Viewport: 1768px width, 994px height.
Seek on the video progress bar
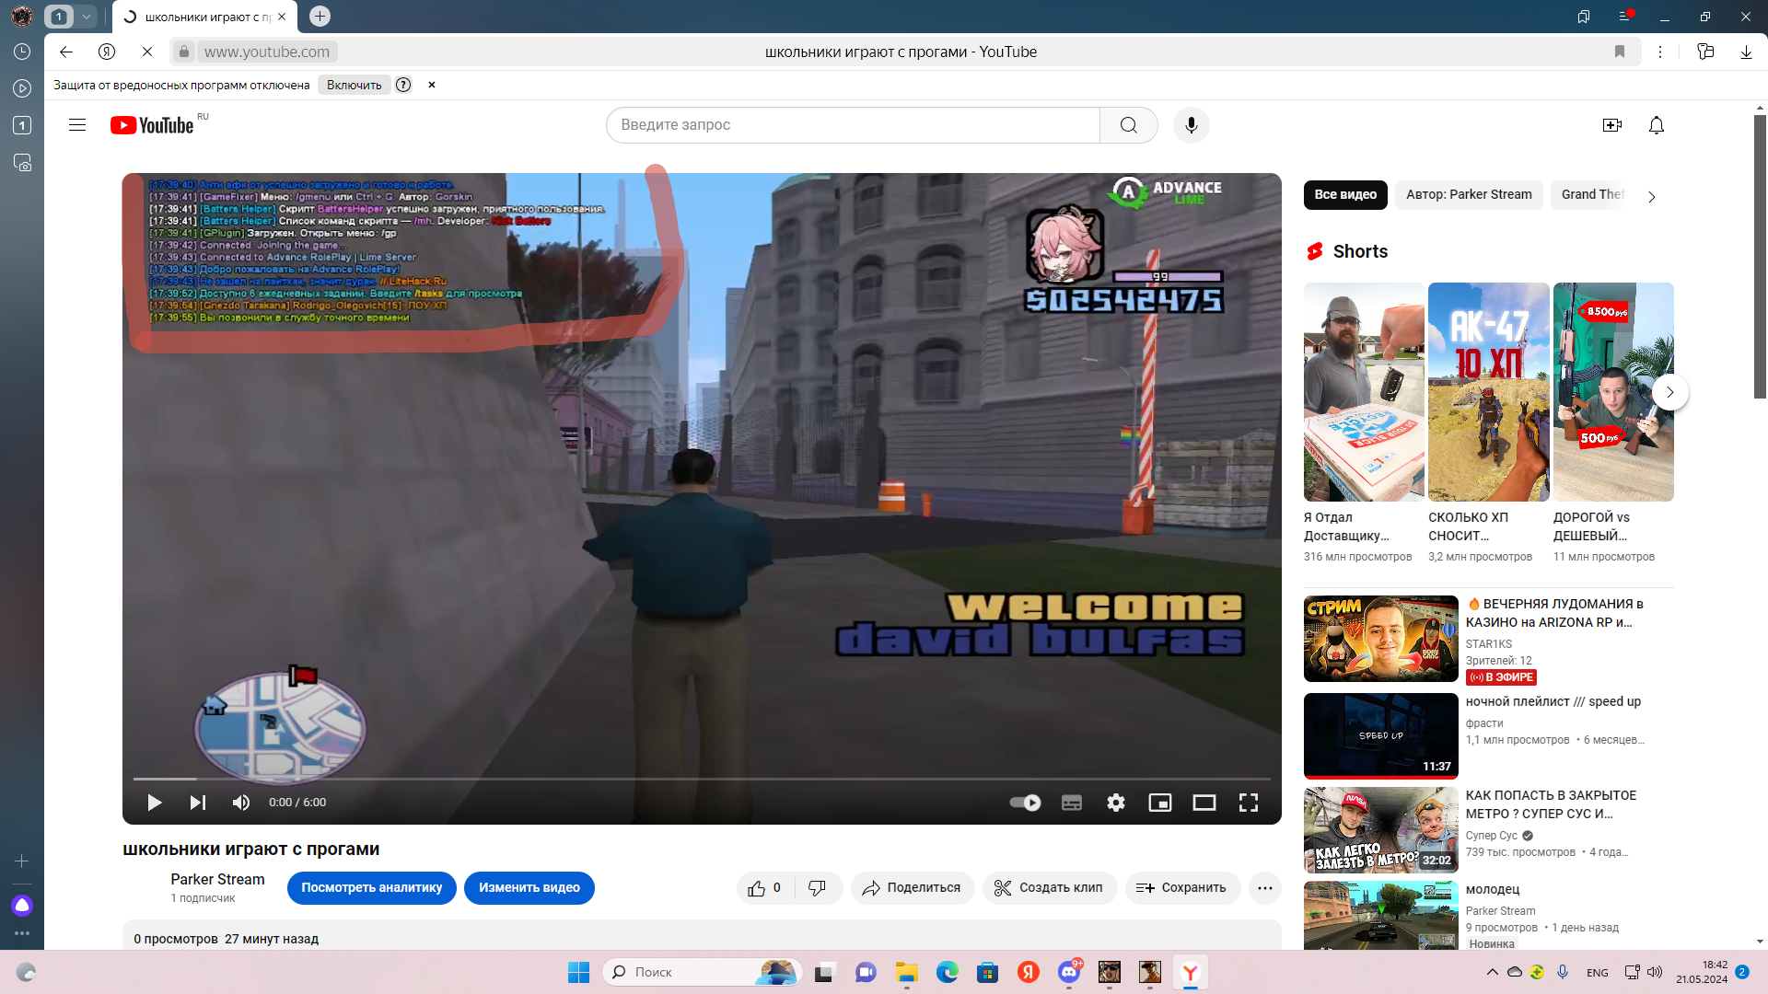tap(702, 779)
